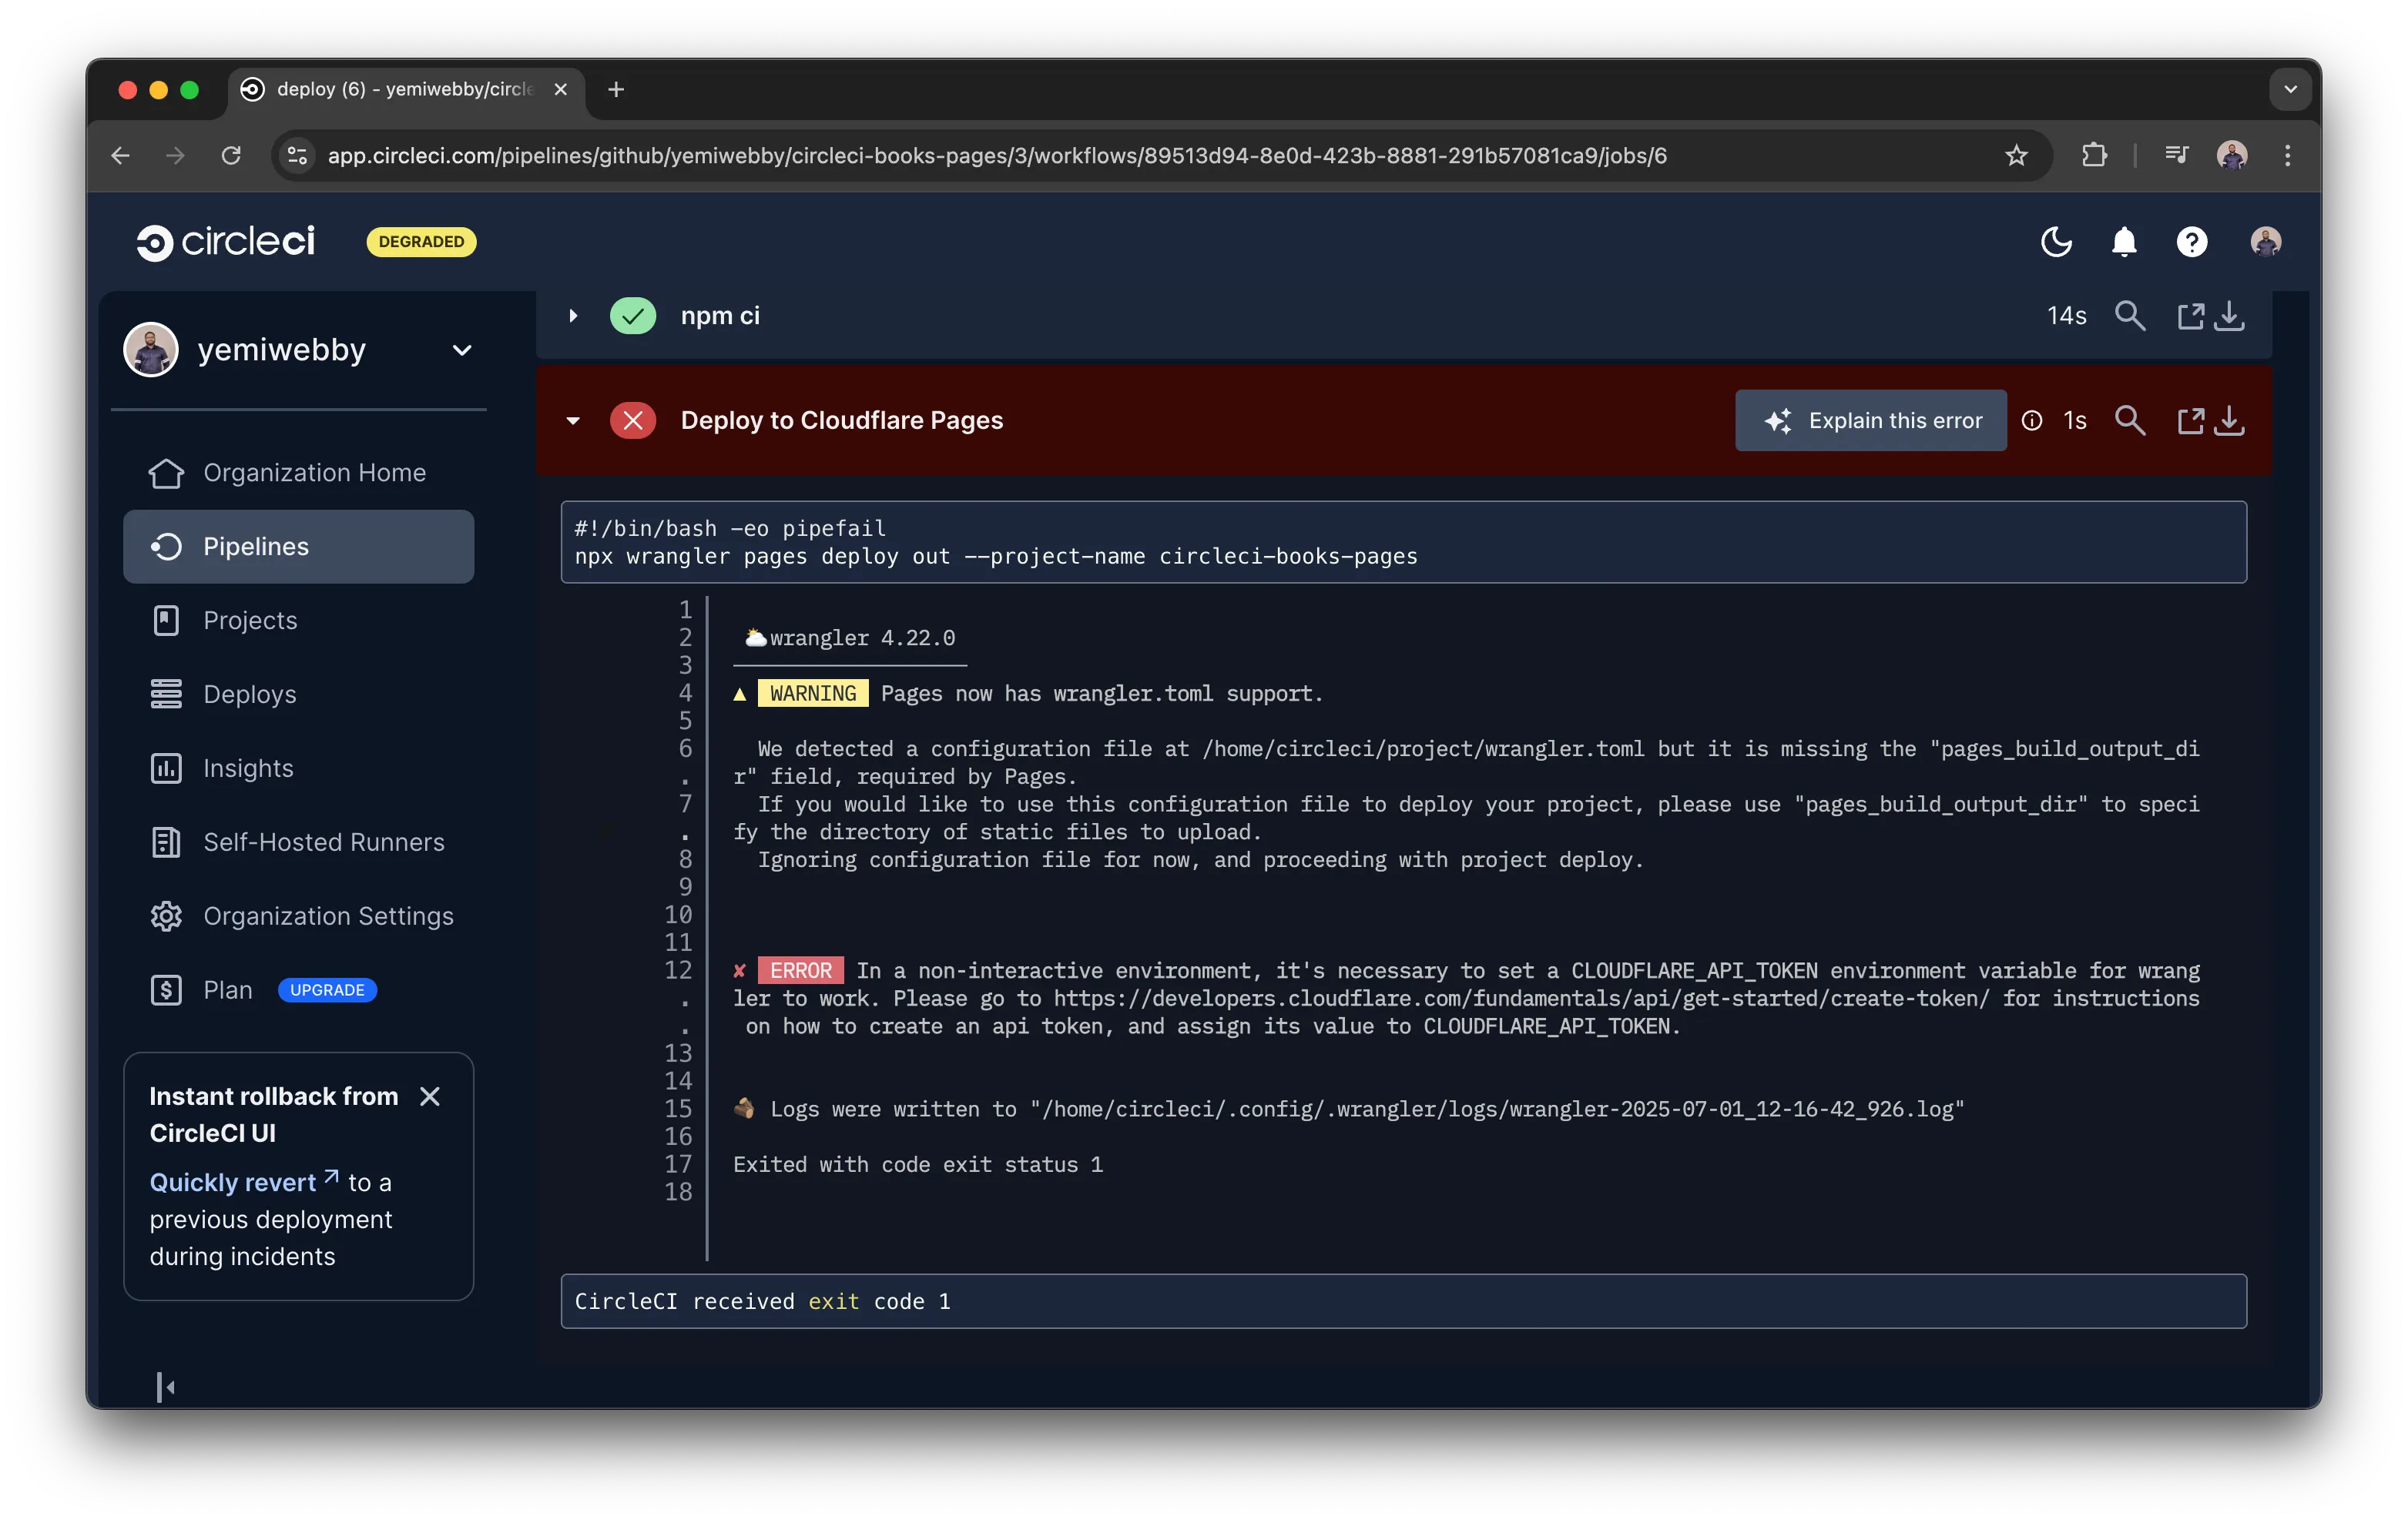Click the address bar URL
This screenshot has height=1523, width=2408.
pyautogui.click(x=997, y=156)
